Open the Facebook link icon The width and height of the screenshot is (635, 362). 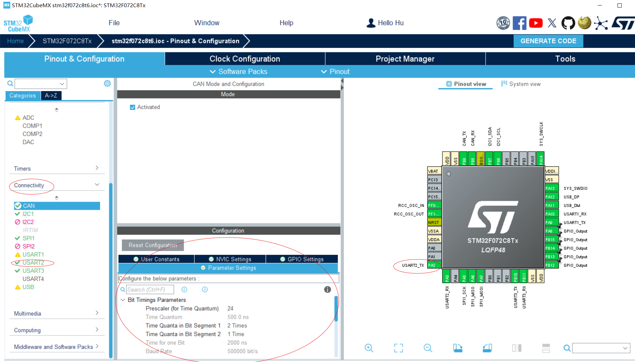point(519,23)
